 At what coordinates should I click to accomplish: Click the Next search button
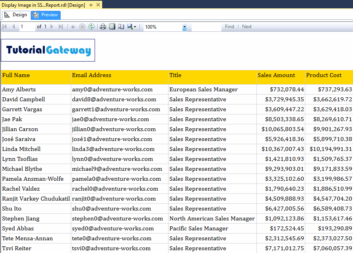pos(246,27)
